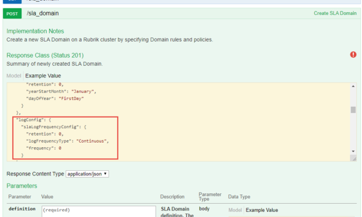The width and height of the screenshot is (362, 217).
Task: Click the scroll up arrow of example box
Action: (353, 87)
